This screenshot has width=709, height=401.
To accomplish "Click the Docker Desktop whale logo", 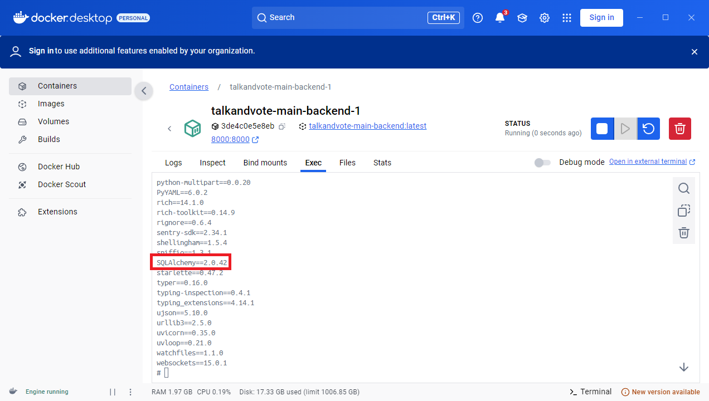I will 21,18.
